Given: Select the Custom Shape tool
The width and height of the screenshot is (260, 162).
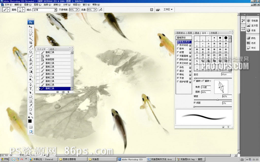Looking at the screenshot, I should pos(31,97).
